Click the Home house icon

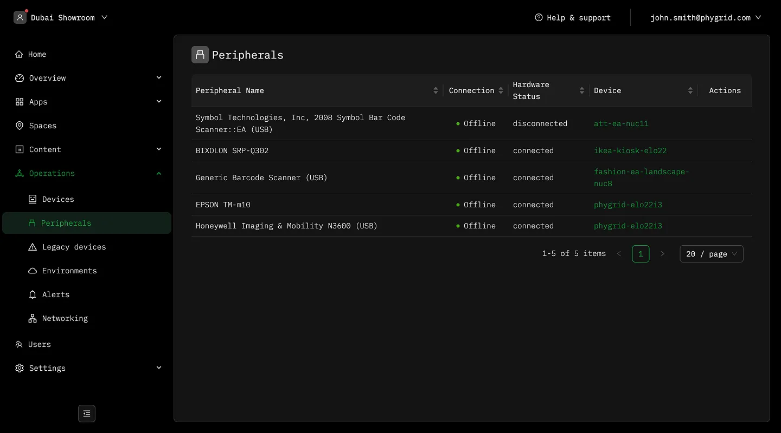pos(20,54)
